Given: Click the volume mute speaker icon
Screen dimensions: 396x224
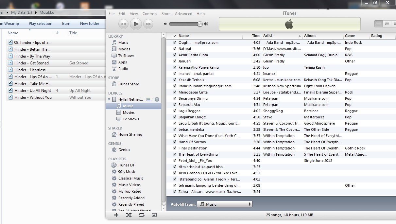Looking at the screenshot, I should tap(165, 24).
